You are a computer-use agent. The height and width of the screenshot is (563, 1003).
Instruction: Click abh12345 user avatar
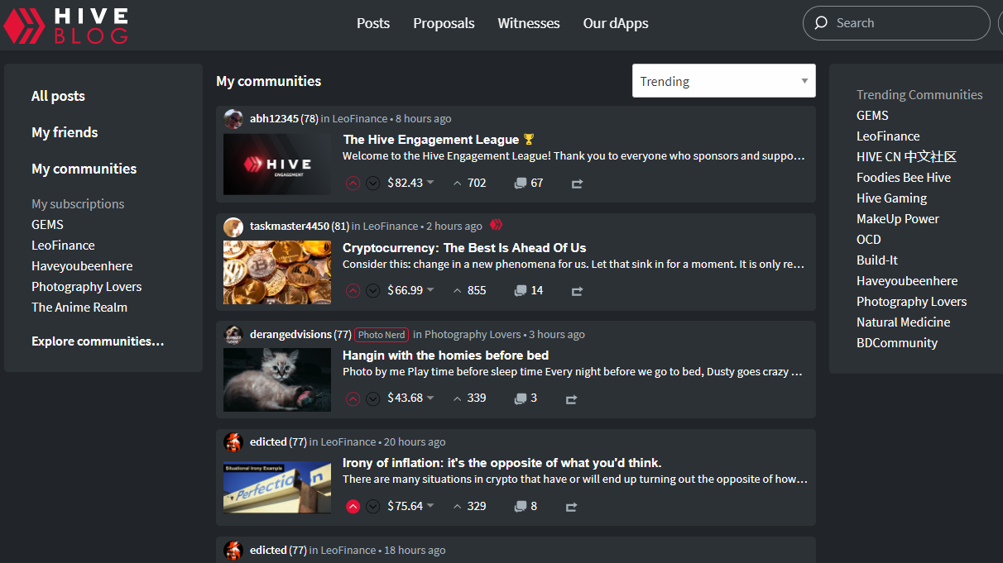pyautogui.click(x=233, y=118)
